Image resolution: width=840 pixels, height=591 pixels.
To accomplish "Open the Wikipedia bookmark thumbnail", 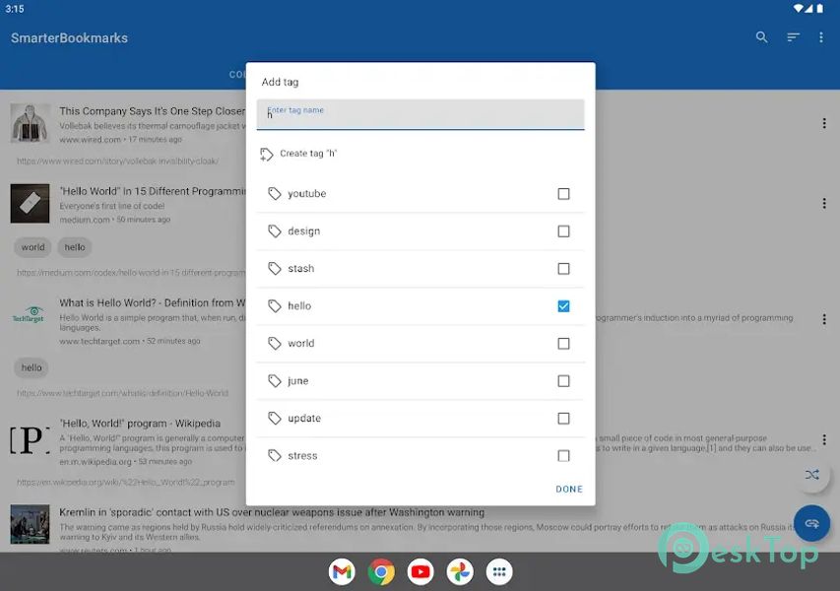I will [x=30, y=440].
